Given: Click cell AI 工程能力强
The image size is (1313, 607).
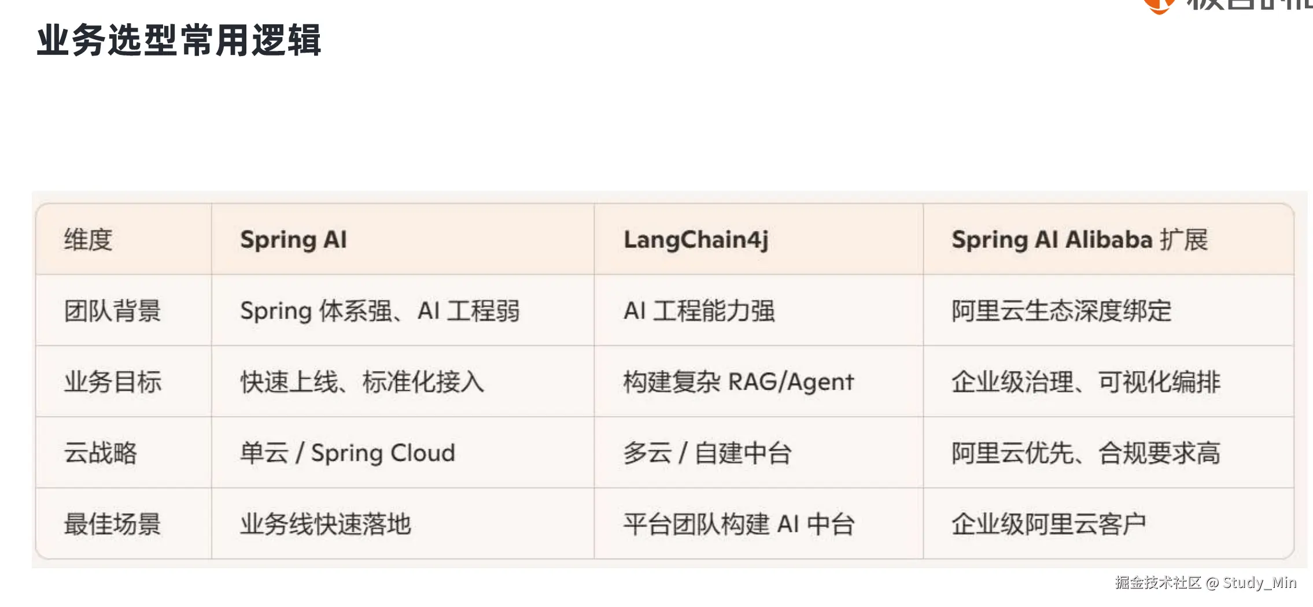Looking at the screenshot, I should coord(699,311).
